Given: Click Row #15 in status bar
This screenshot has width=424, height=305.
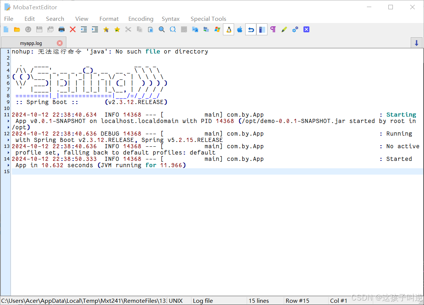Looking at the screenshot, I should coord(298,301).
